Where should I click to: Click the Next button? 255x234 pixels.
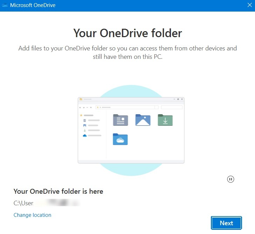[226, 223]
